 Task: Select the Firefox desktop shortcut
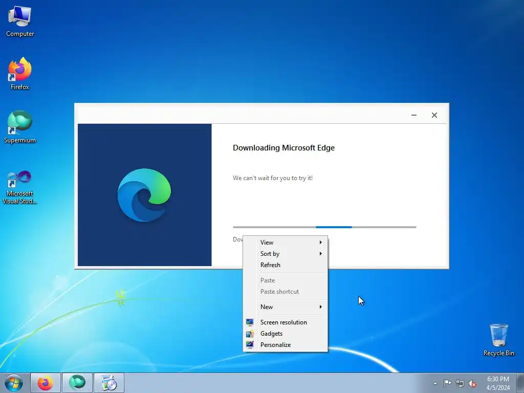click(x=20, y=74)
